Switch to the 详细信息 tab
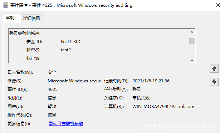Viewport: 220px width, 133px height. [x=31, y=18]
